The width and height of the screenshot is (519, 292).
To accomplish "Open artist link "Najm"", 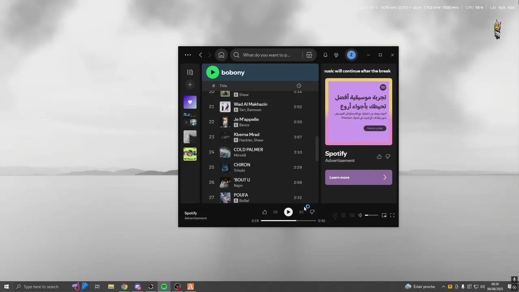I will [x=238, y=185].
